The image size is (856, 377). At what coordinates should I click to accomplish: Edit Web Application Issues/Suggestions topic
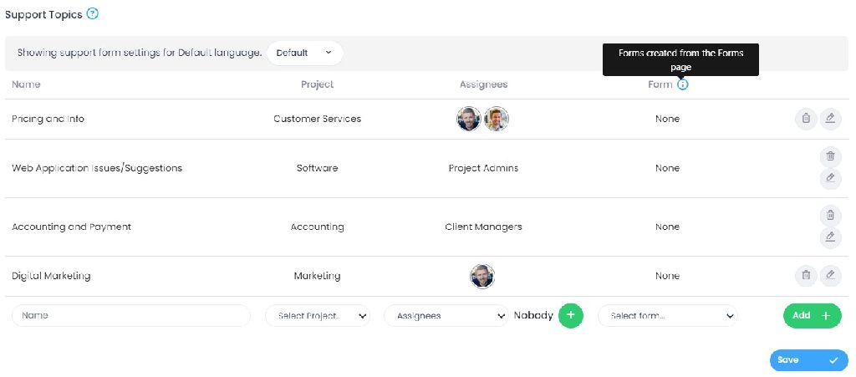pos(830,178)
